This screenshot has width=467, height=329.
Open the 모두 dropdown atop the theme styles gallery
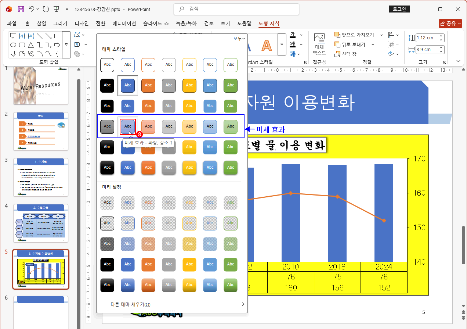(x=239, y=38)
